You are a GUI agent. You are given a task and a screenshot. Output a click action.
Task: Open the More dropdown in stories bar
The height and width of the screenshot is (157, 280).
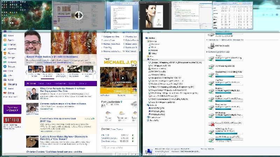pyautogui.click(x=83, y=83)
